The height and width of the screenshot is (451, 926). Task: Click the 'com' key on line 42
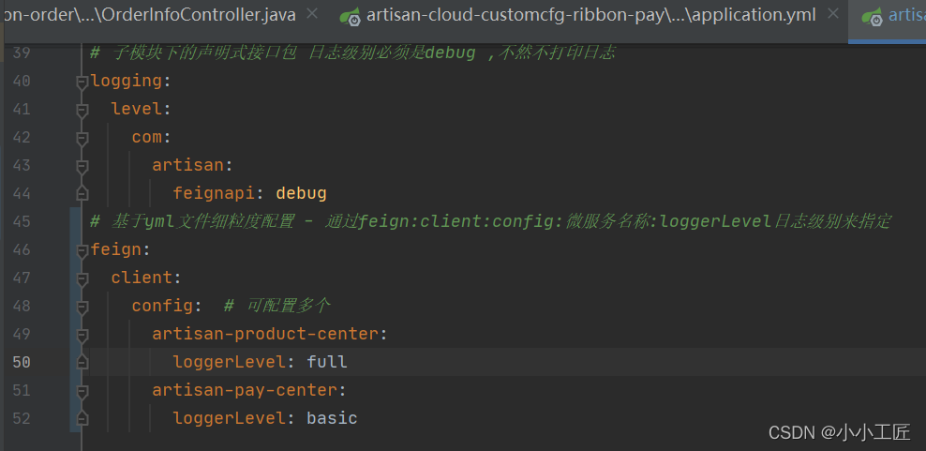tap(147, 137)
